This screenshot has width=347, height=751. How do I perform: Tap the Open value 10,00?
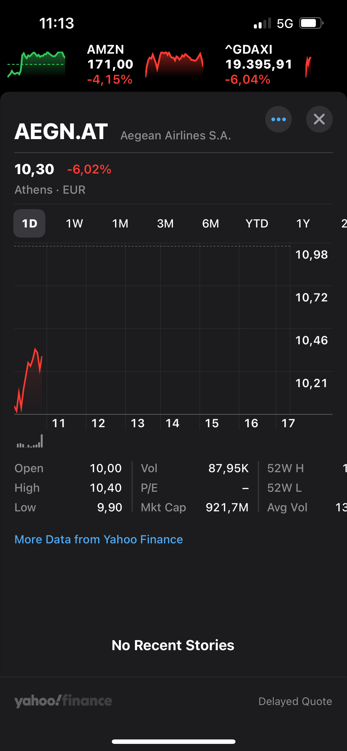106,468
